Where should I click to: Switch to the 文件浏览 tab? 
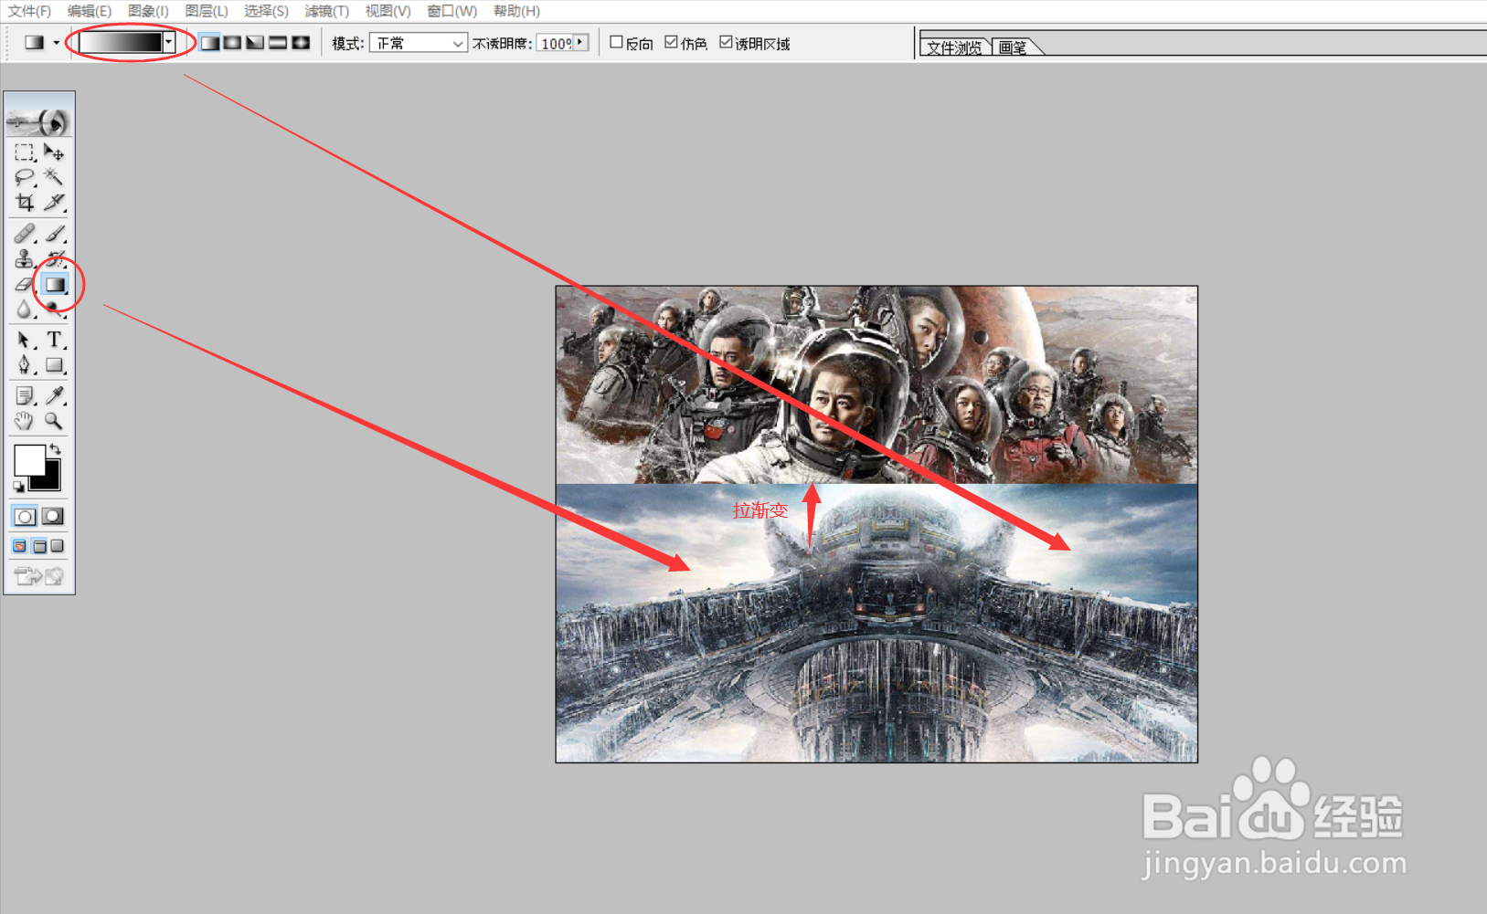tap(955, 47)
